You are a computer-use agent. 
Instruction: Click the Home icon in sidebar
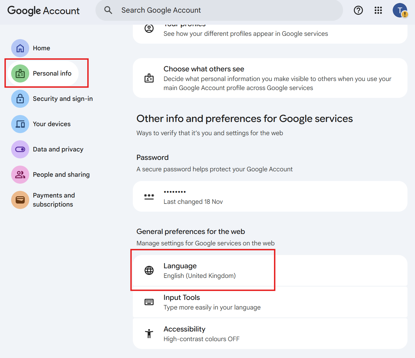tap(20, 48)
